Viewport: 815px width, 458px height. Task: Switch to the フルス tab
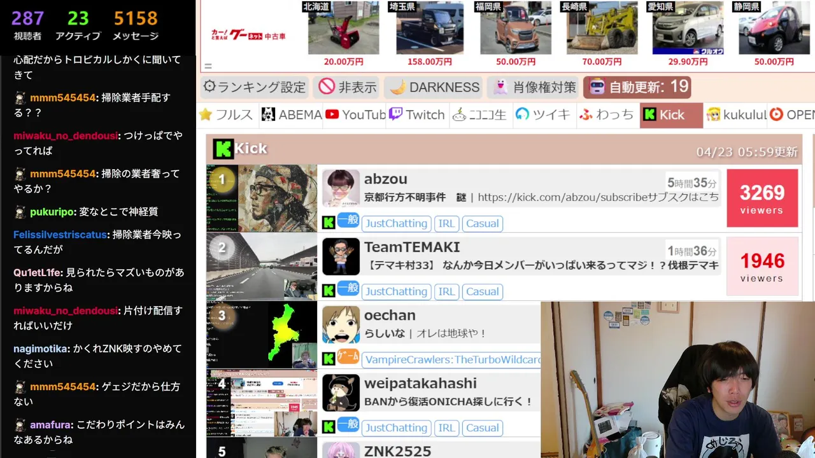coord(227,115)
